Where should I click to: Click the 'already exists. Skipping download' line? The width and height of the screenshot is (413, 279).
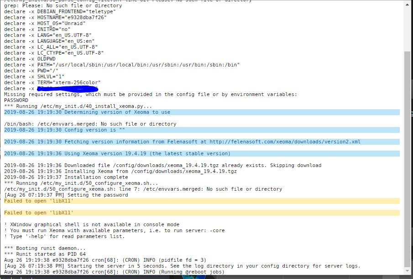coord(163,165)
